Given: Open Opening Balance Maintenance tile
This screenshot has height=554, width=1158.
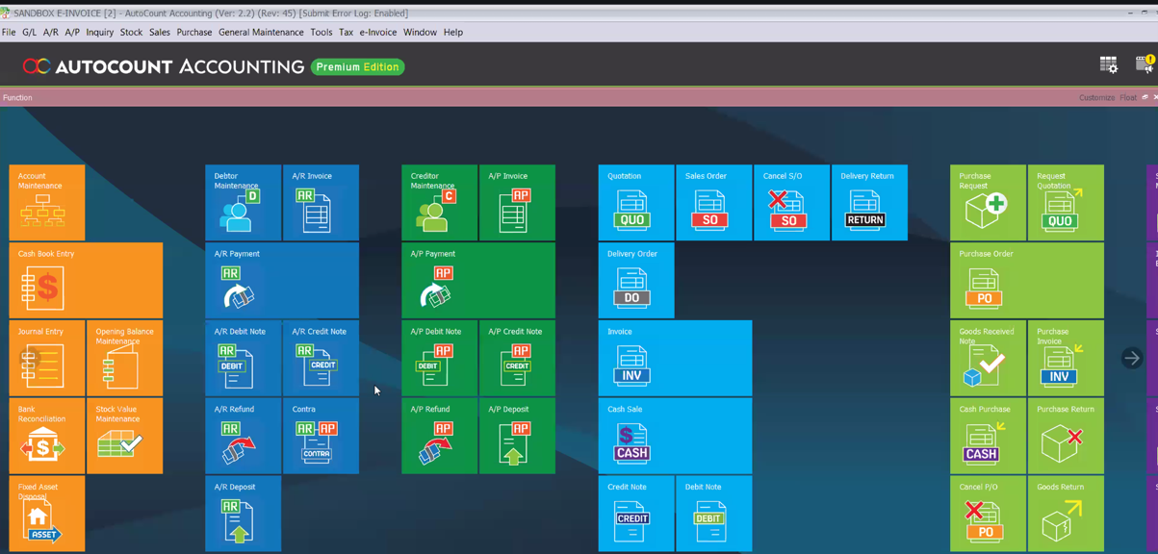Looking at the screenshot, I should [125, 359].
